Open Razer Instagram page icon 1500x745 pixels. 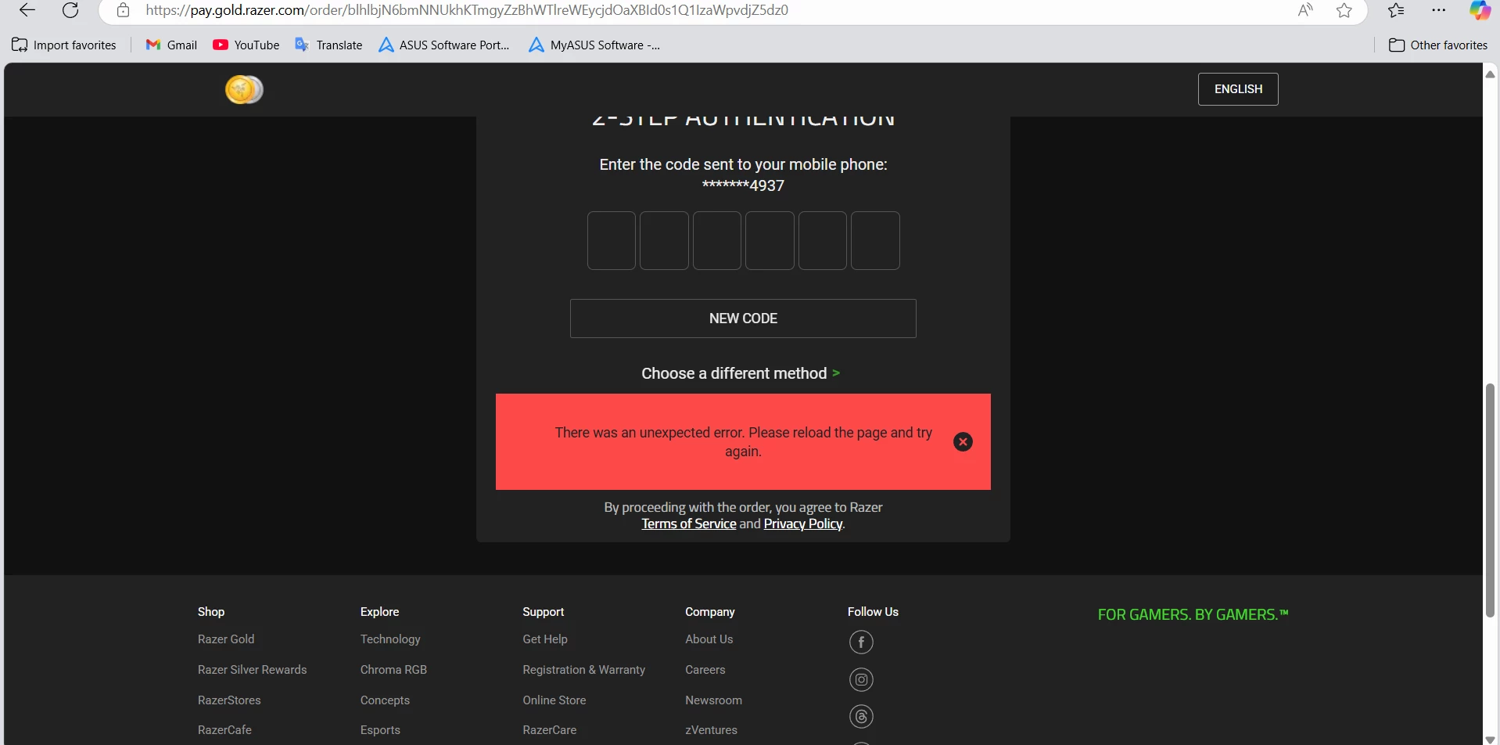[861, 679]
